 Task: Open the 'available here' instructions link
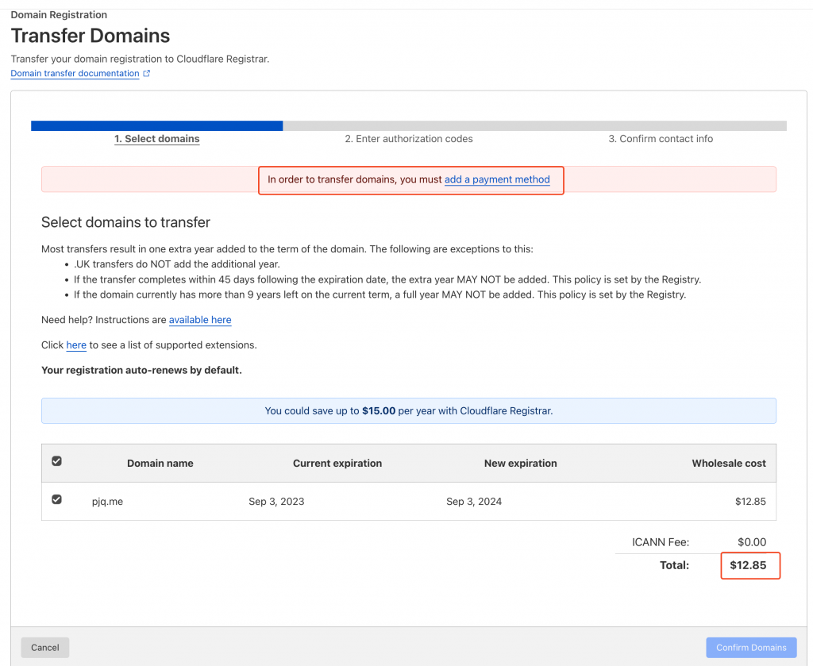(200, 320)
